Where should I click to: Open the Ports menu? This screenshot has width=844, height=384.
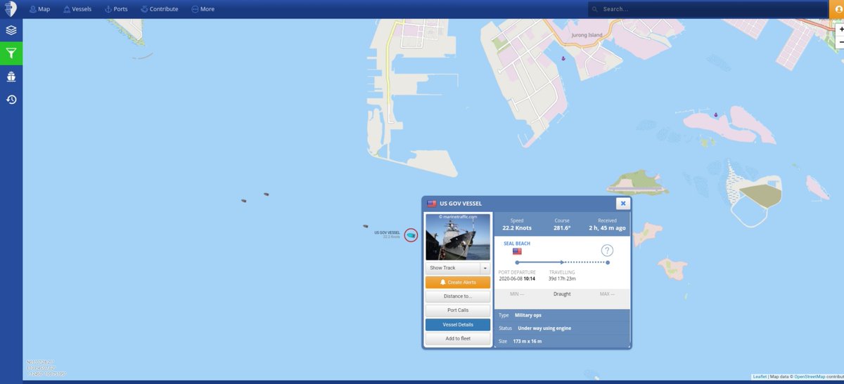(x=115, y=9)
